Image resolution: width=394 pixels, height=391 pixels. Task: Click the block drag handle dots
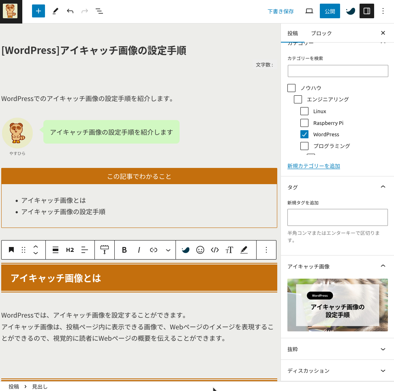coord(24,250)
